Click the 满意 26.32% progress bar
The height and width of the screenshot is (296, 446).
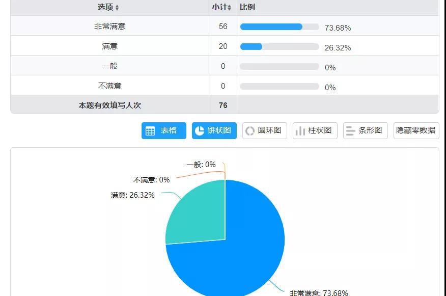click(x=280, y=47)
